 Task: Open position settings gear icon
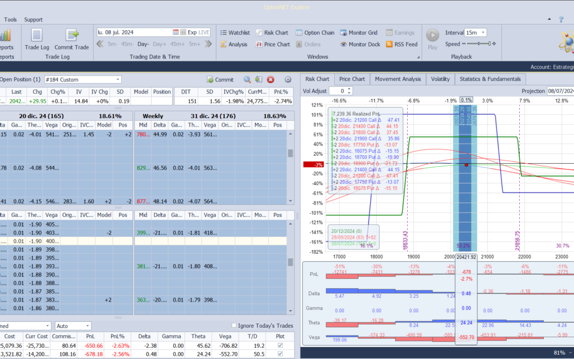click(x=288, y=79)
